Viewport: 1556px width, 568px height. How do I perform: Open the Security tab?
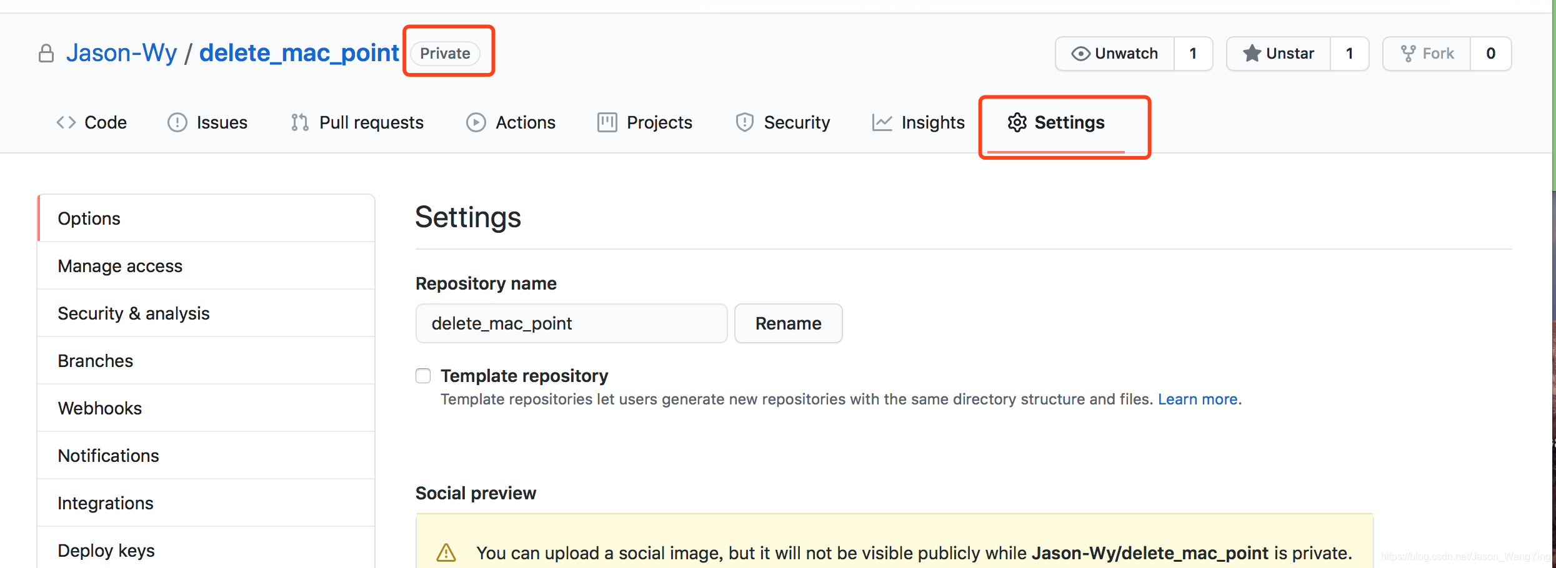783,122
